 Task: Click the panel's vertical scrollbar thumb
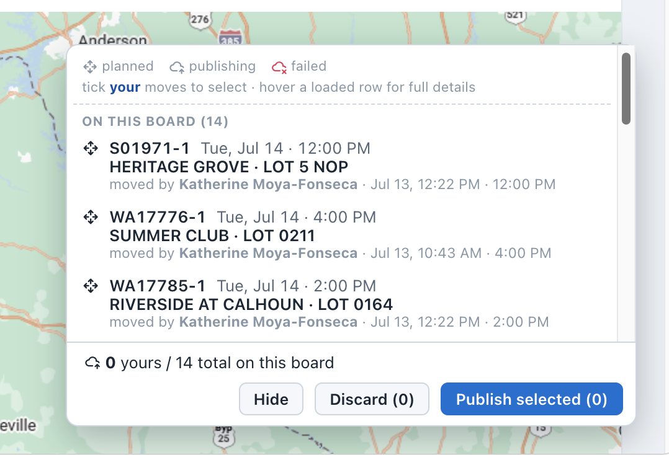pos(626,89)
